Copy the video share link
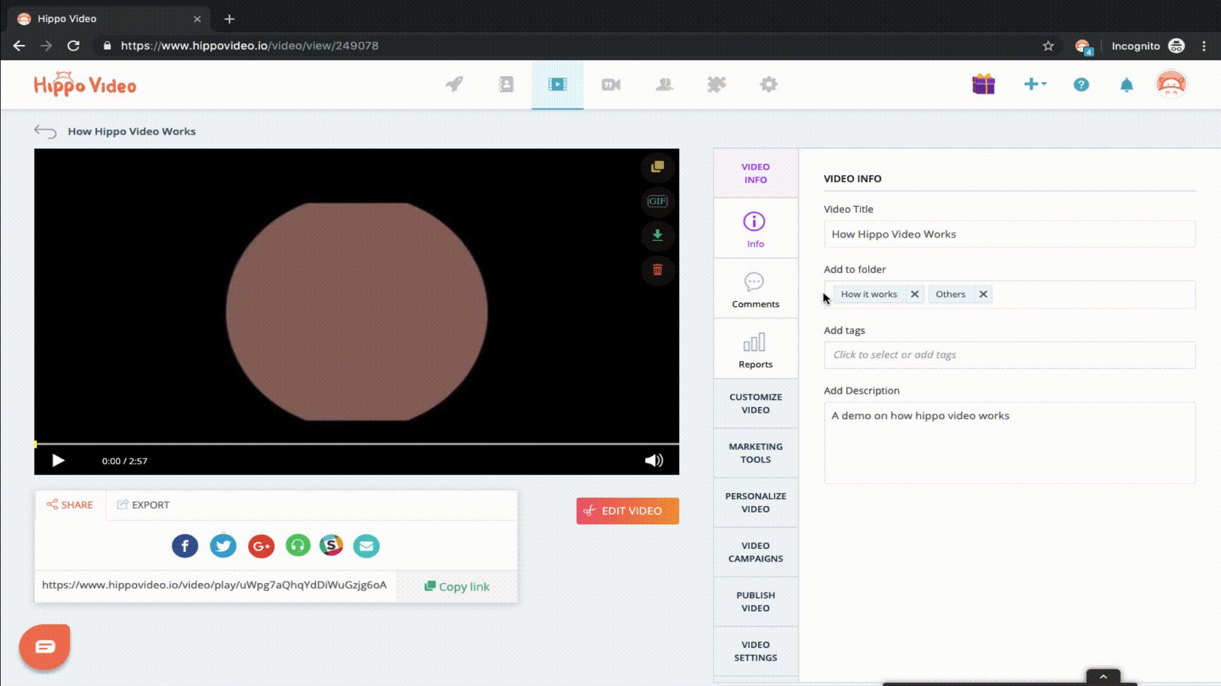This screenshot has height=686, width=1221. click(x=457, y=586)
